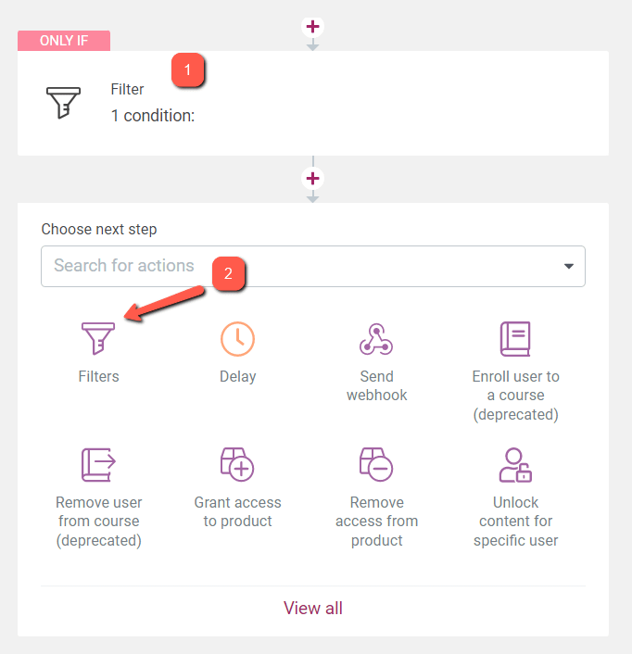Click the Send webhook text label
632x654 pixels.
tap(376, 385)
